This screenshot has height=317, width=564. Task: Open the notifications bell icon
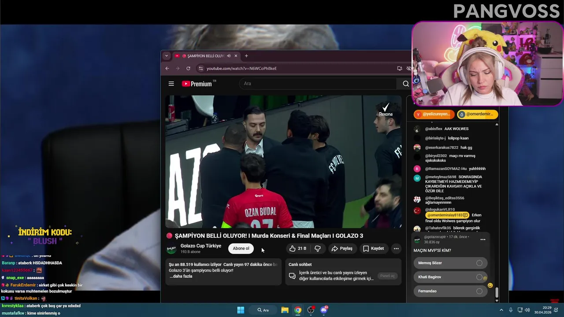point(556,310)
